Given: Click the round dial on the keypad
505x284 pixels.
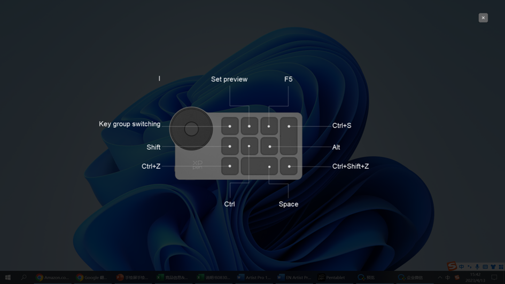Looking at the screenshot, I should click(191, 129).
